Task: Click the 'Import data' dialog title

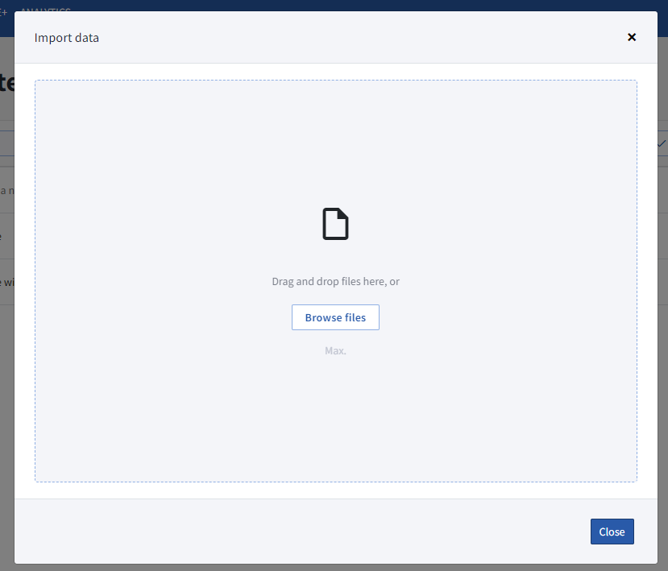Action: pyautogui.click(x=66, y=38)
